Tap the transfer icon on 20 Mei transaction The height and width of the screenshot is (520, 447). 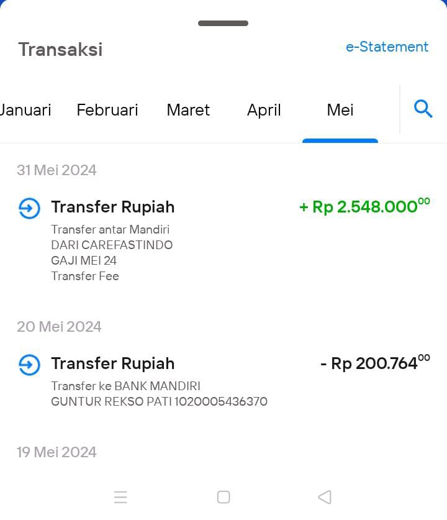pyautogui.click(x=29, y=365)
